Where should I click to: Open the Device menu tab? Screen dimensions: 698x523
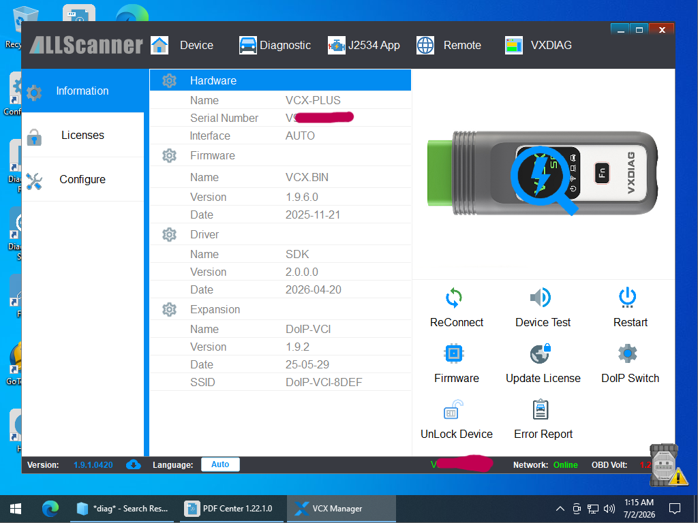(x=196, y=46)
